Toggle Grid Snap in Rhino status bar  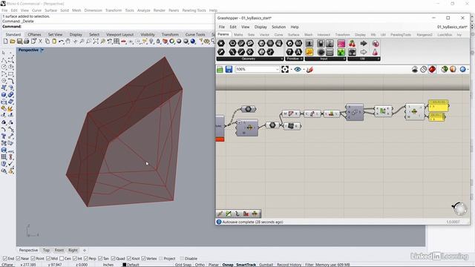click(183, 265)
